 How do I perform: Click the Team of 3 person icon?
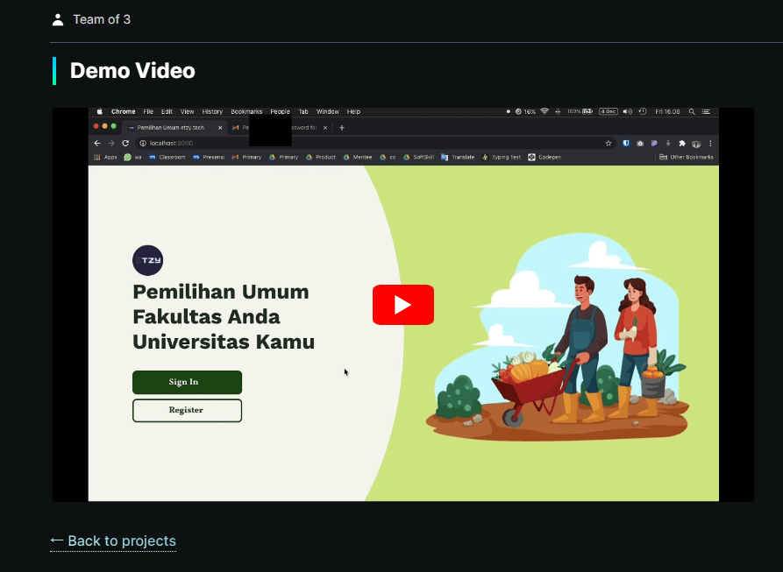[x=58, y=19]
